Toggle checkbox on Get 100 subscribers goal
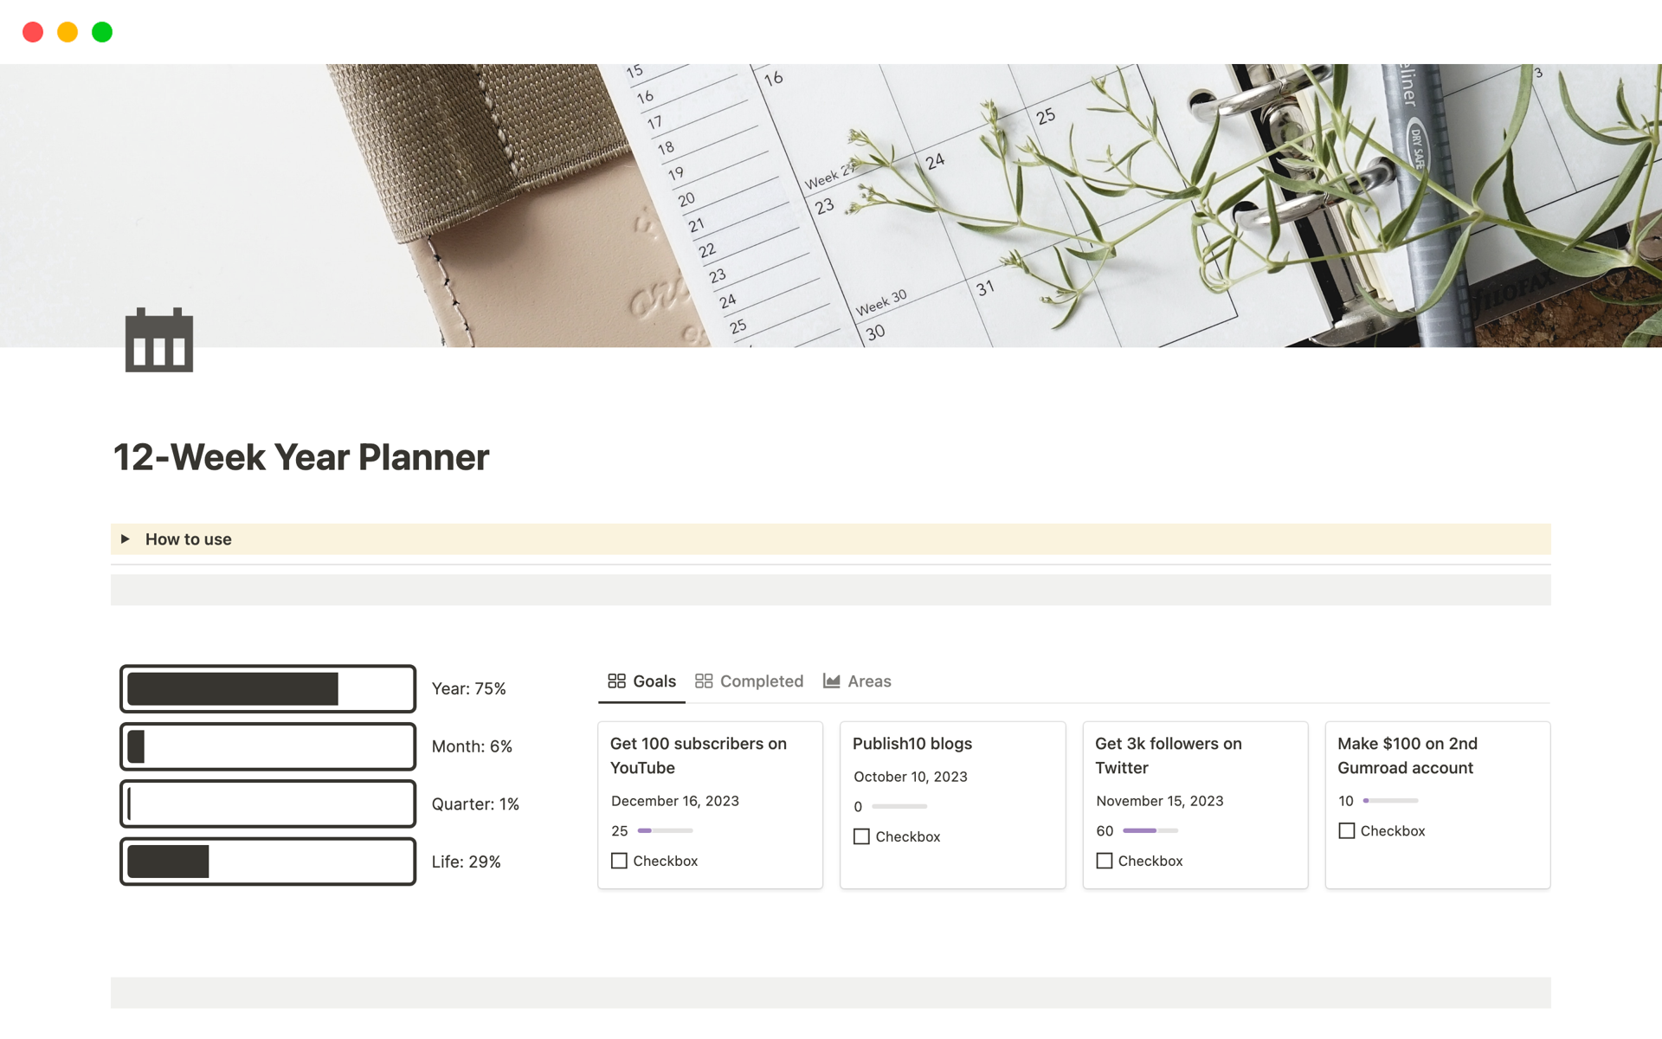 pos(619,860)
